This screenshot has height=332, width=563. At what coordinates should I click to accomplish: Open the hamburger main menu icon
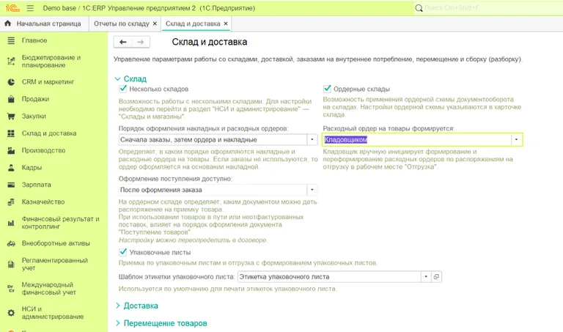tap(29, 7)
